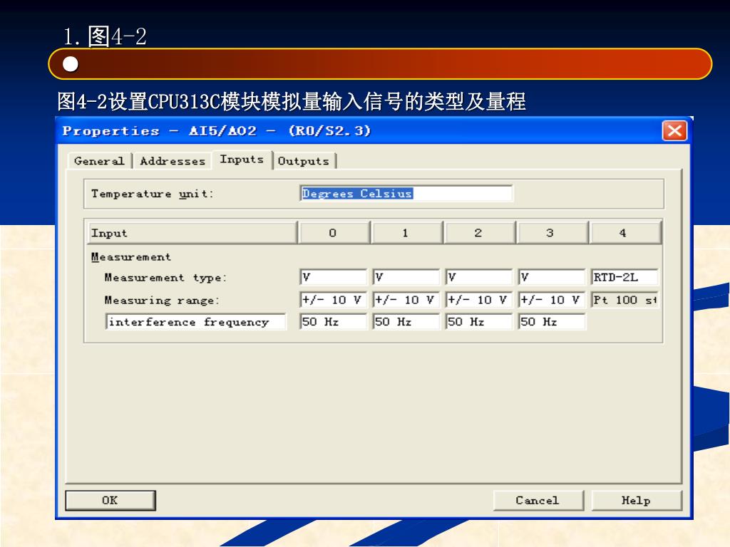Click the Temperature unit label
The image size is (730, 547).
click(x=153, y=194)
